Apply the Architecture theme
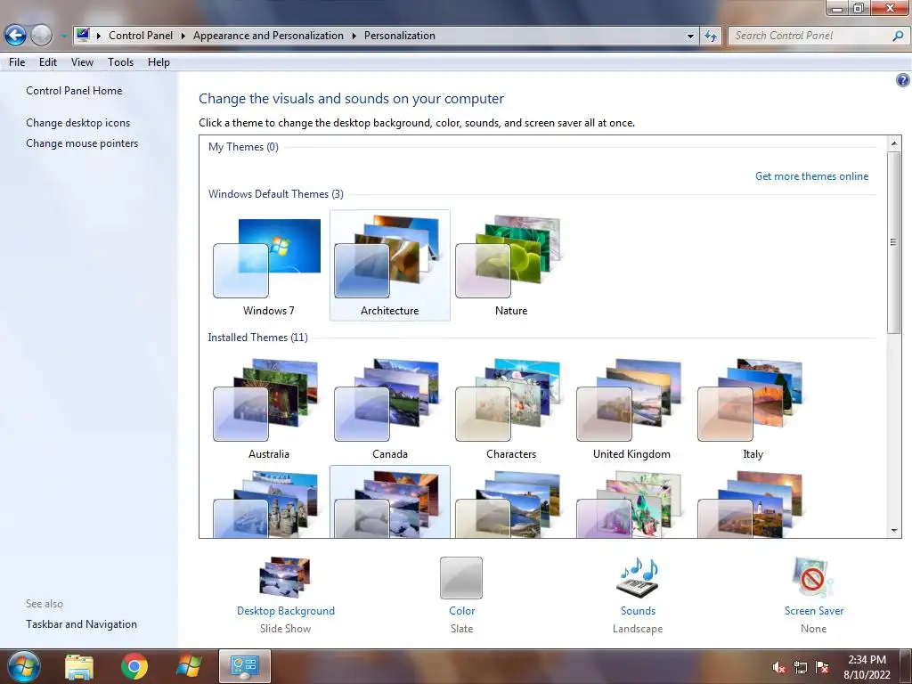The width and height of the screenshot is (912, 684). (x=390, y=265)
